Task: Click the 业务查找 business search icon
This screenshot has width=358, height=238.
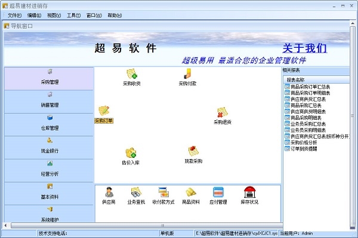Action: tap(136, 192)
